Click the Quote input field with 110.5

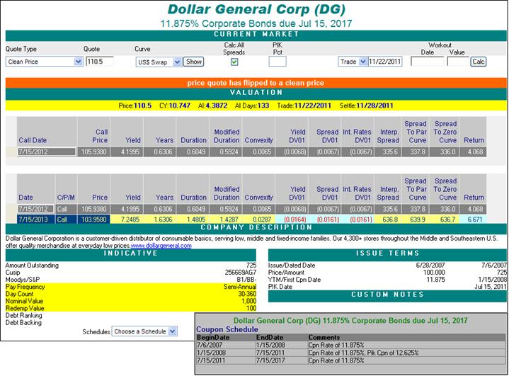tap(100, 62)
